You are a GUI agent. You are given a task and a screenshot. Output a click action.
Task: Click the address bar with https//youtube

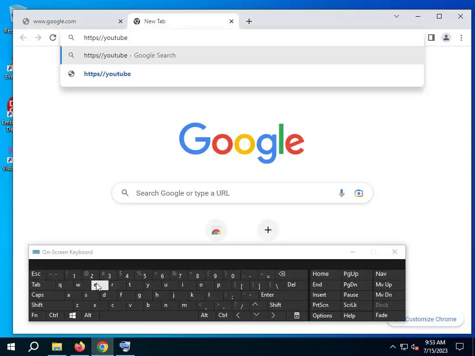(242, 38)
